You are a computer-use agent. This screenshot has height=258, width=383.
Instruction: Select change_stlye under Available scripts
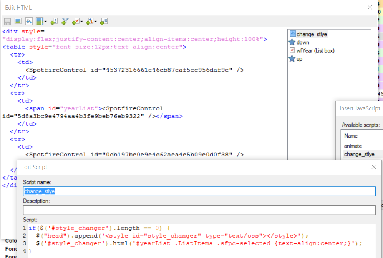point(359,154)
